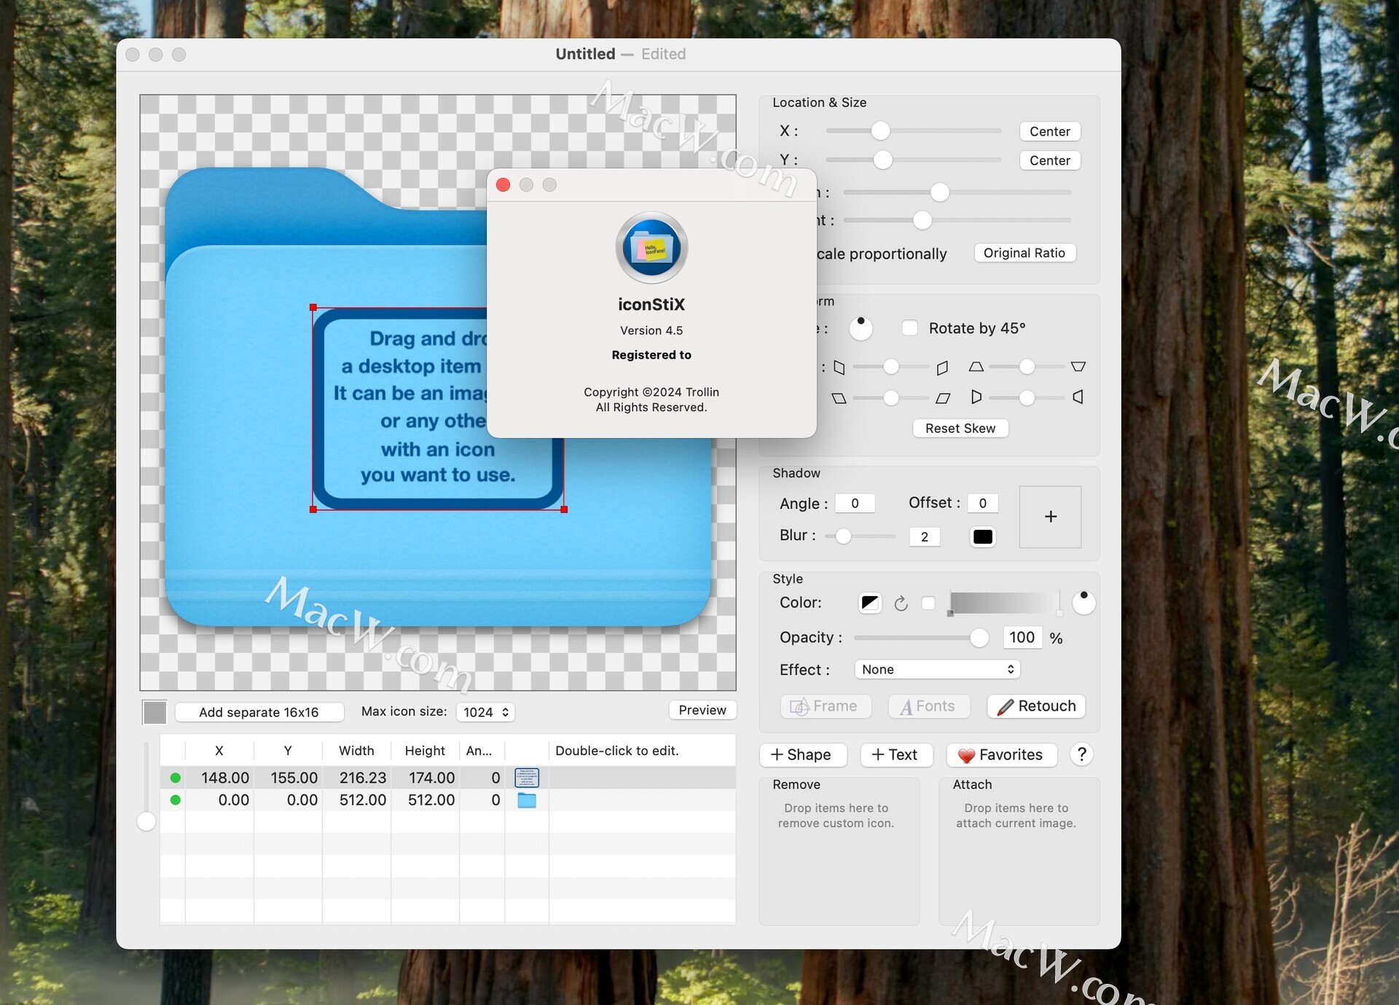
Task: Toggle green visibility dot of folder layer
Action: click(175, 800)
